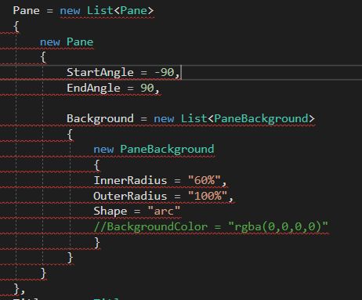This screenshot has height=300, width=362.
Task: Click the "new PaneBackground" line
Action: 154,150
